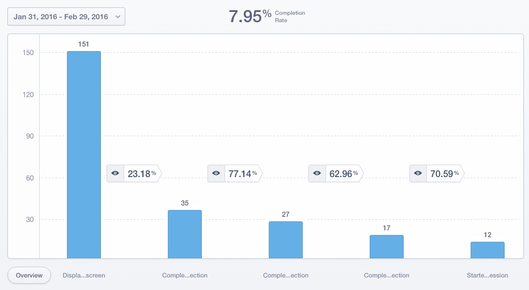Viewport: 529px width, 290px height.
Task: Click the 151 funnel bar
Action: pyautogui.click(x=84, y=154)
